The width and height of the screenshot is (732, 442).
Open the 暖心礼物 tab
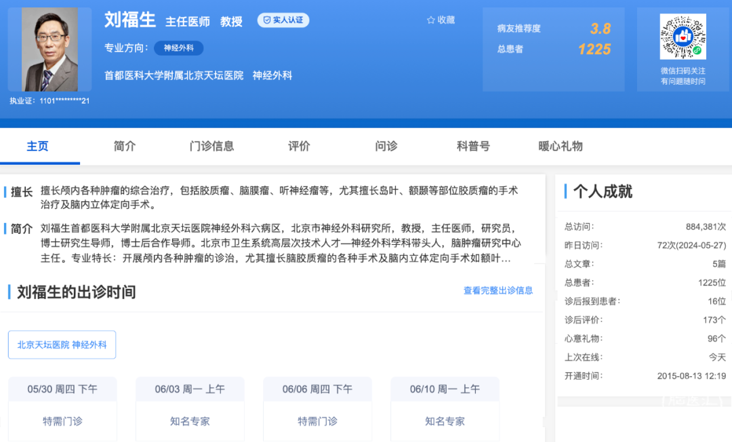tap(561, 146)
